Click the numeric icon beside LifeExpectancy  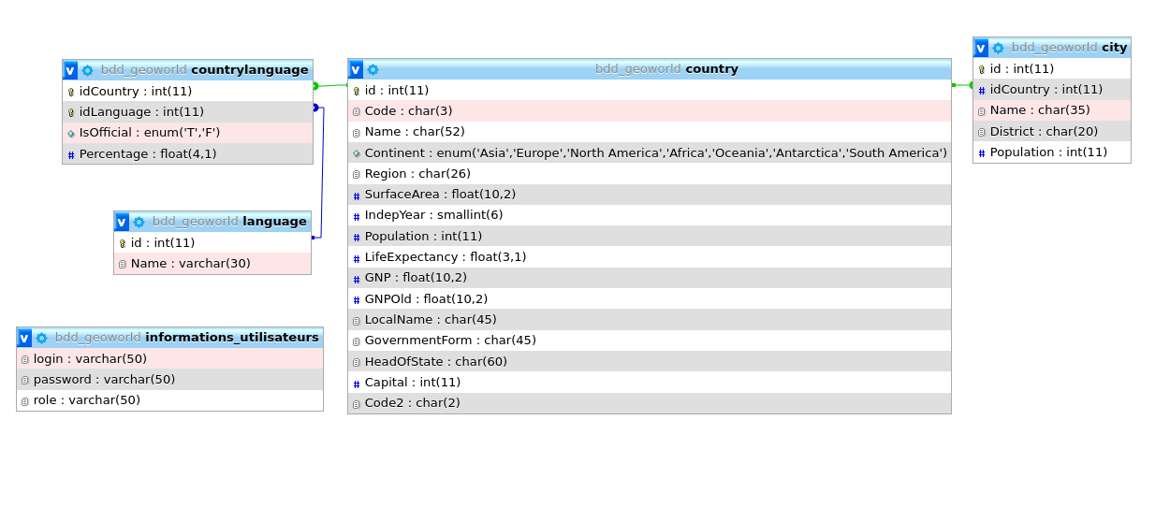pos(357,258)
